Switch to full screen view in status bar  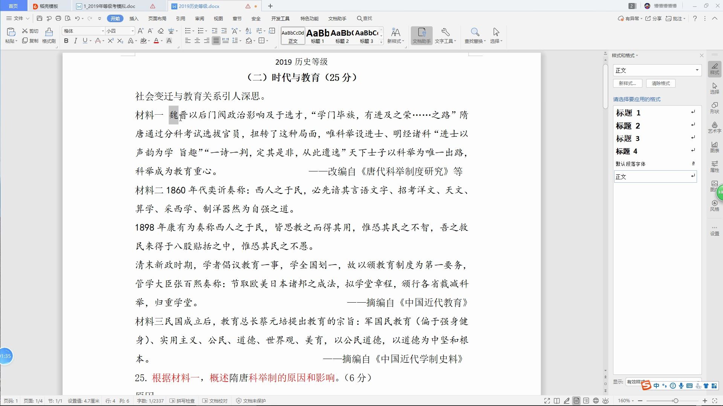[x=547, y=401]
